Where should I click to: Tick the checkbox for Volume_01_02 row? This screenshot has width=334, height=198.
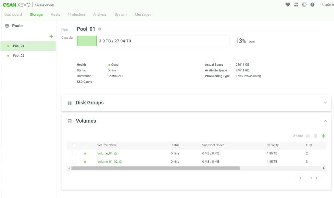[74, 162]
